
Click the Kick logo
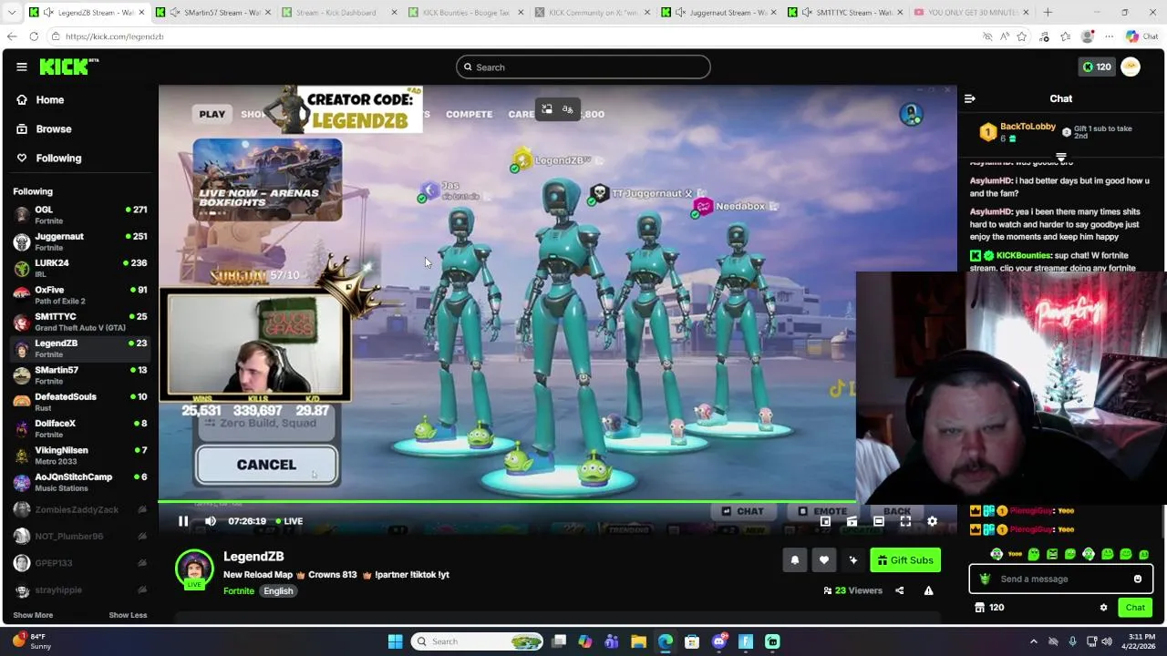(69, 67)
